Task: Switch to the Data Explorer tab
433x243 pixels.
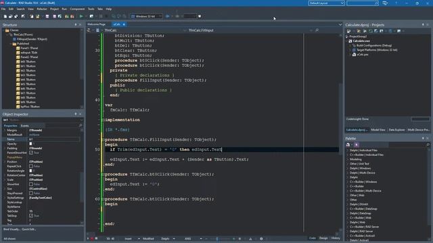Action: coord(396,130)
